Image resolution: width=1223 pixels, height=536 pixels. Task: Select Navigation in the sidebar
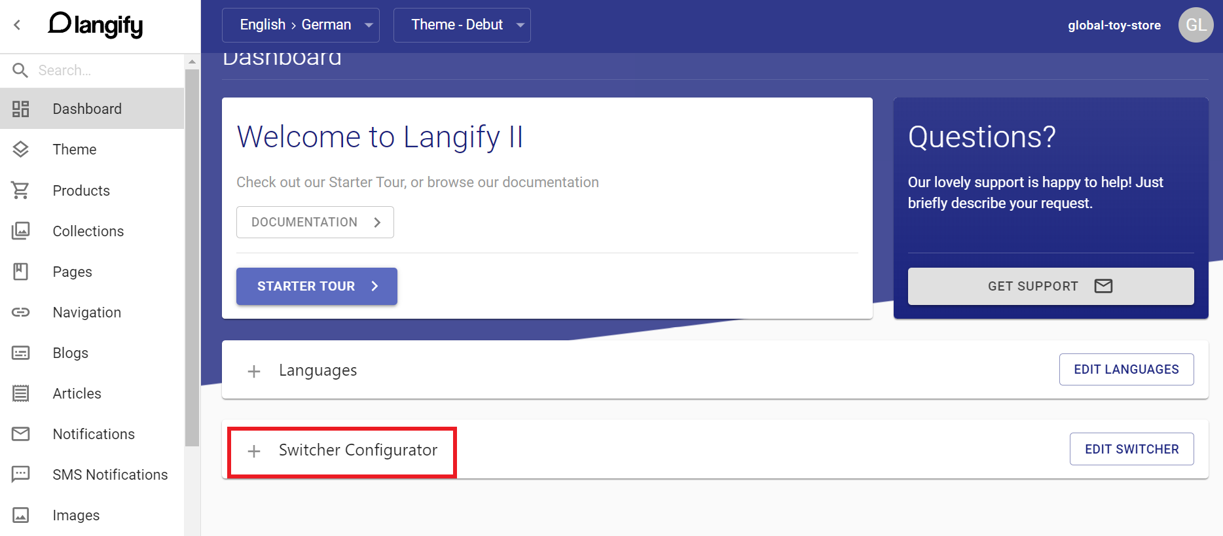92,312
